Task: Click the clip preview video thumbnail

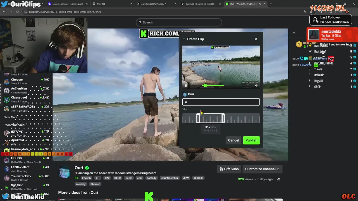Action: [x=221, y=67]
